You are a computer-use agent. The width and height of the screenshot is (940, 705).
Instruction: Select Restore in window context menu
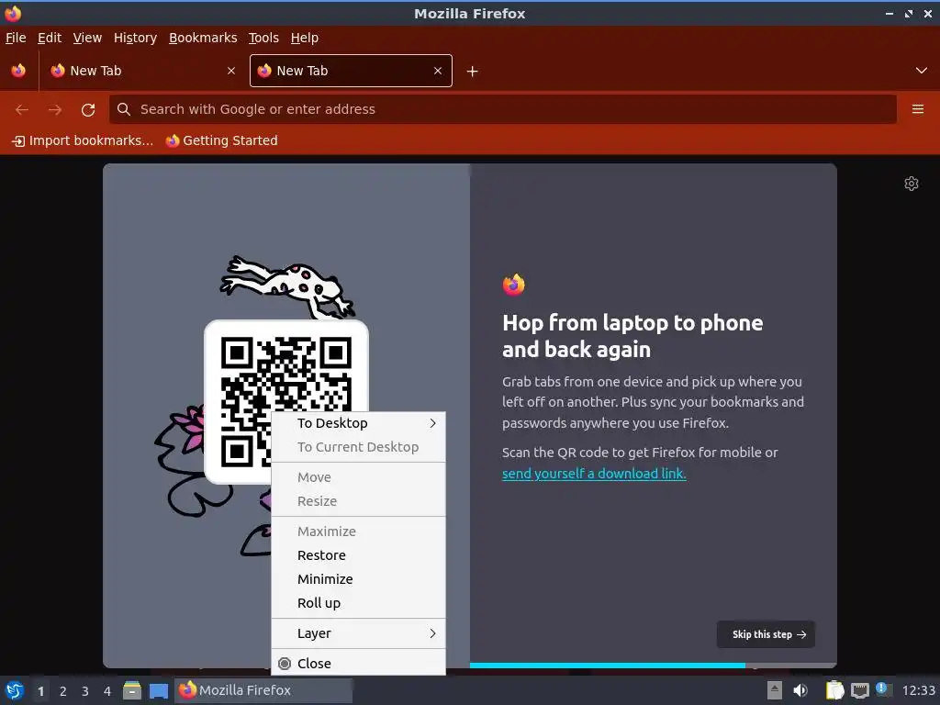[359, 555]
